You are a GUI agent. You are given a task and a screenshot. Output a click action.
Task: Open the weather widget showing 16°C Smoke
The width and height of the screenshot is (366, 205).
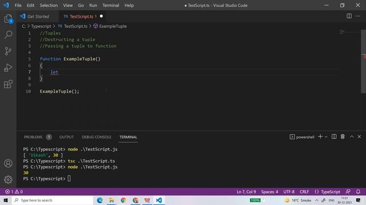(x=298, y=200)
